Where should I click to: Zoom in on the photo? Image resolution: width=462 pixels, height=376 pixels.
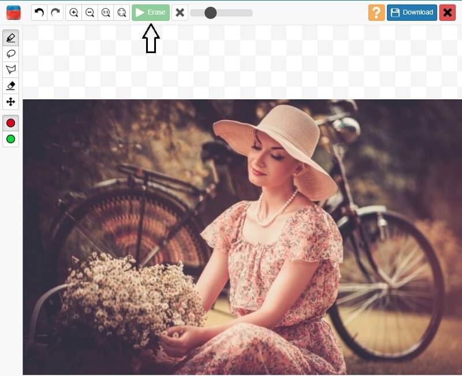74,12
